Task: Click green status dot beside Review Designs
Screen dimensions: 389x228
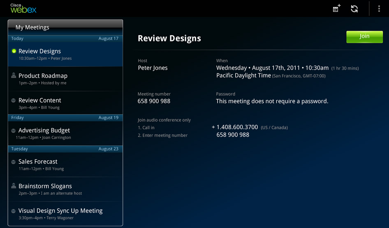Action: point(14,51)
